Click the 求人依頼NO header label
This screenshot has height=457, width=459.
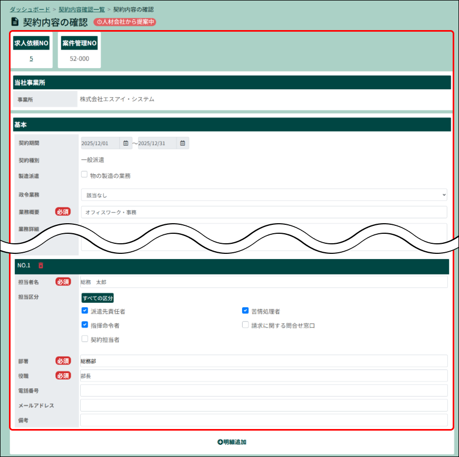(x=31, y=43)
